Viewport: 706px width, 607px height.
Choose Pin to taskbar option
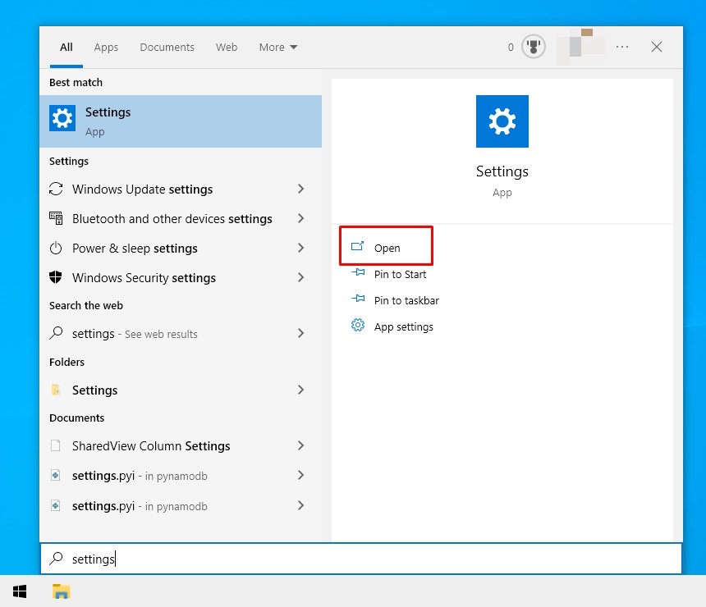tap(406, 300)
